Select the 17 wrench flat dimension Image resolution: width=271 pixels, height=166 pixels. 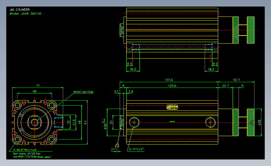coord(113,149)
